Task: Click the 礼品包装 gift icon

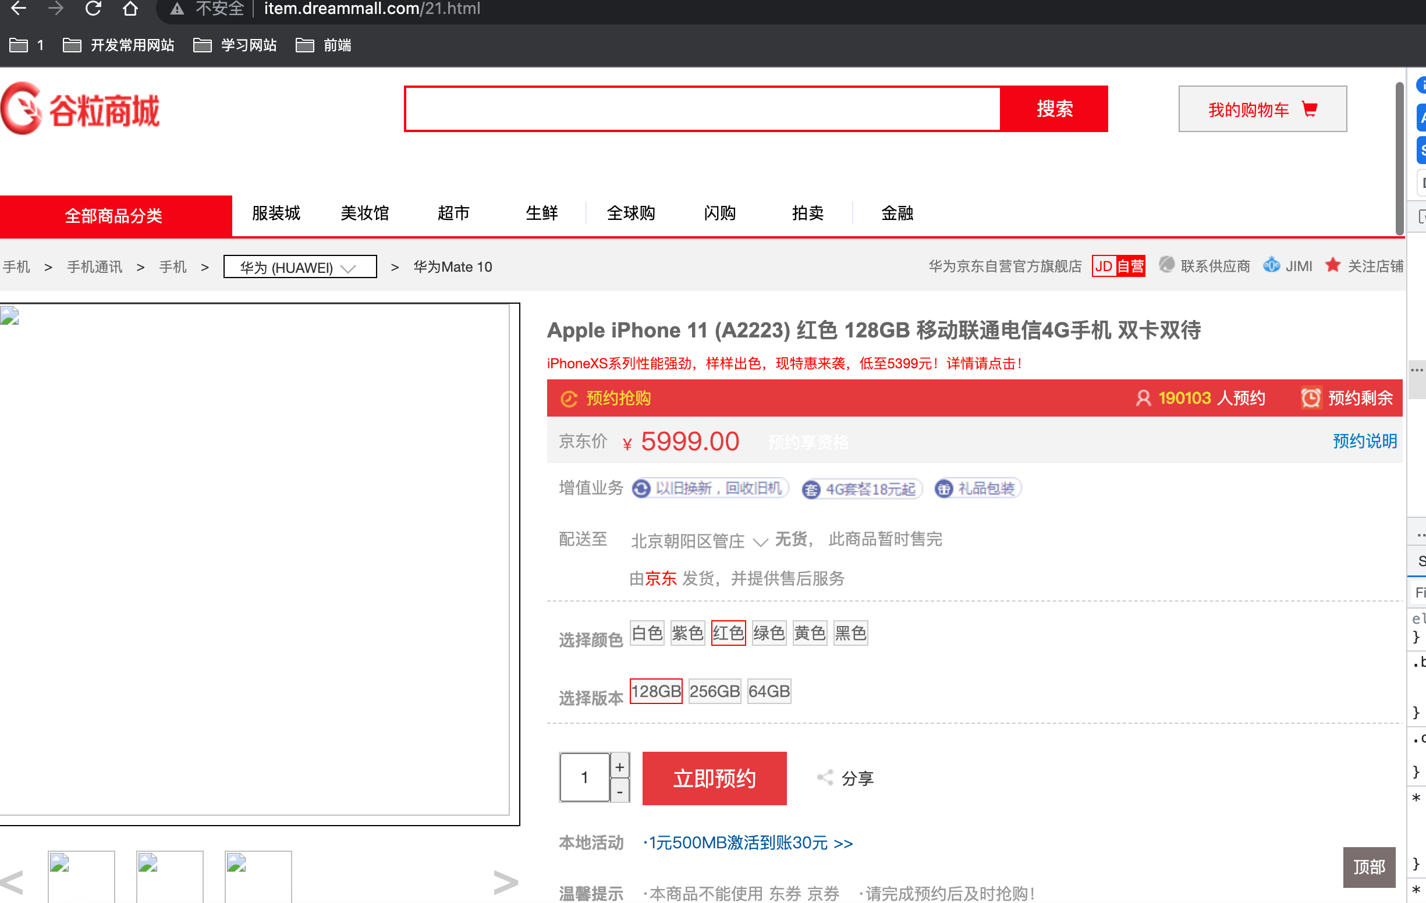Action: coord(943,489)
